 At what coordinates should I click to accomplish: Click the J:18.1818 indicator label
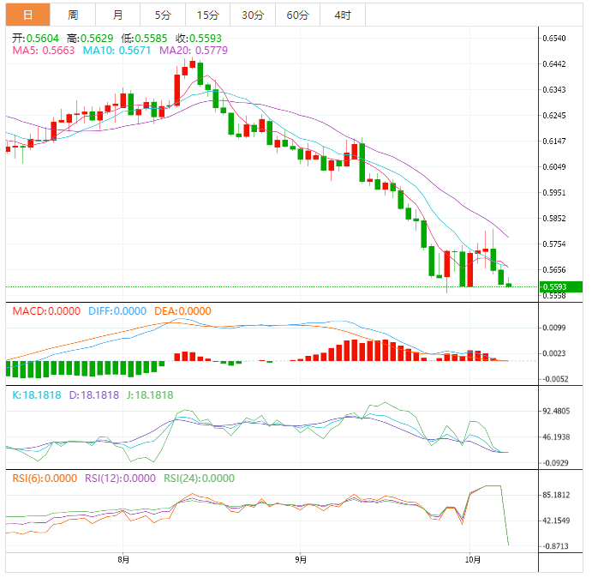coord(150,395)
